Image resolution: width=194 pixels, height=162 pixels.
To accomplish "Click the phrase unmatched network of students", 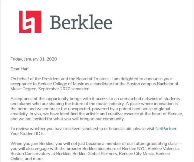I will click(x=150, y=99).
